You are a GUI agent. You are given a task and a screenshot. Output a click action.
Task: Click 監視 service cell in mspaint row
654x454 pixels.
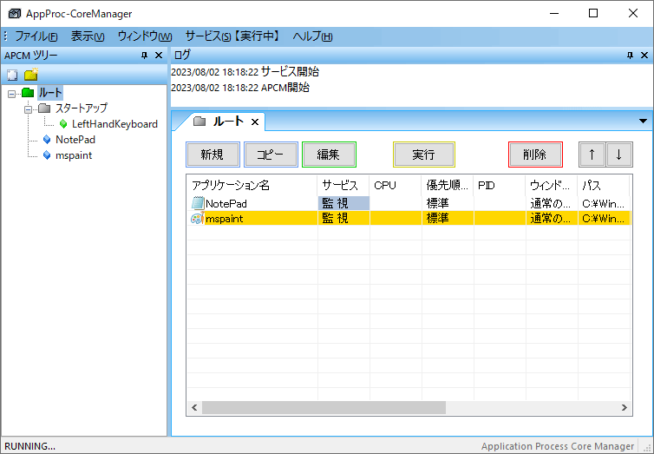(343, 218)
